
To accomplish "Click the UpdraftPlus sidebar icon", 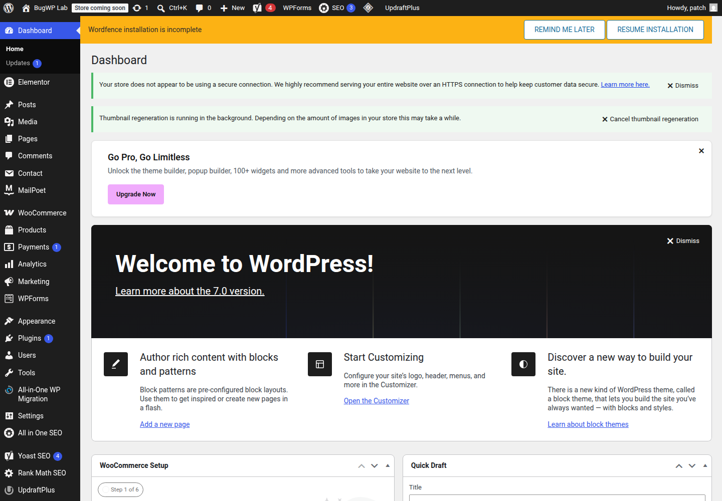I will pos(9,490).
